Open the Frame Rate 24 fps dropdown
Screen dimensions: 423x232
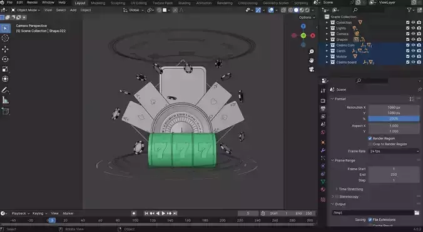[x=394, y=151]
